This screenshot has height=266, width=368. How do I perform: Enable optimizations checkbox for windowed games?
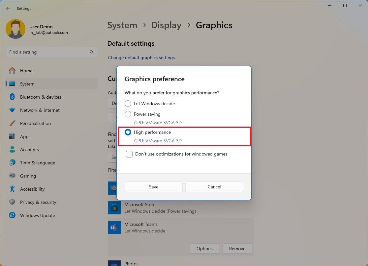click(x=129, y=154)
